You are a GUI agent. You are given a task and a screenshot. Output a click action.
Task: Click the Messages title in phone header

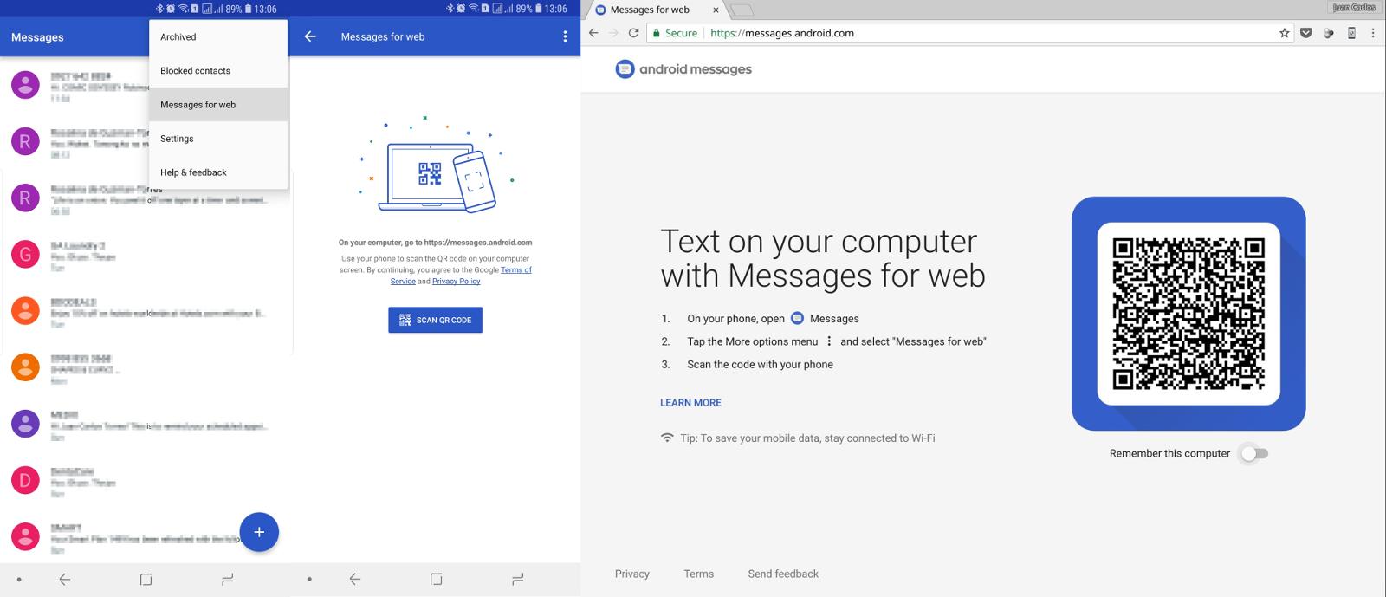(x=37, y=37)
